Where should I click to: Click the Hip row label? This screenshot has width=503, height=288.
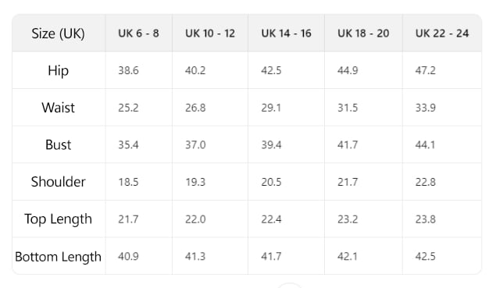[x=58, y=70]
